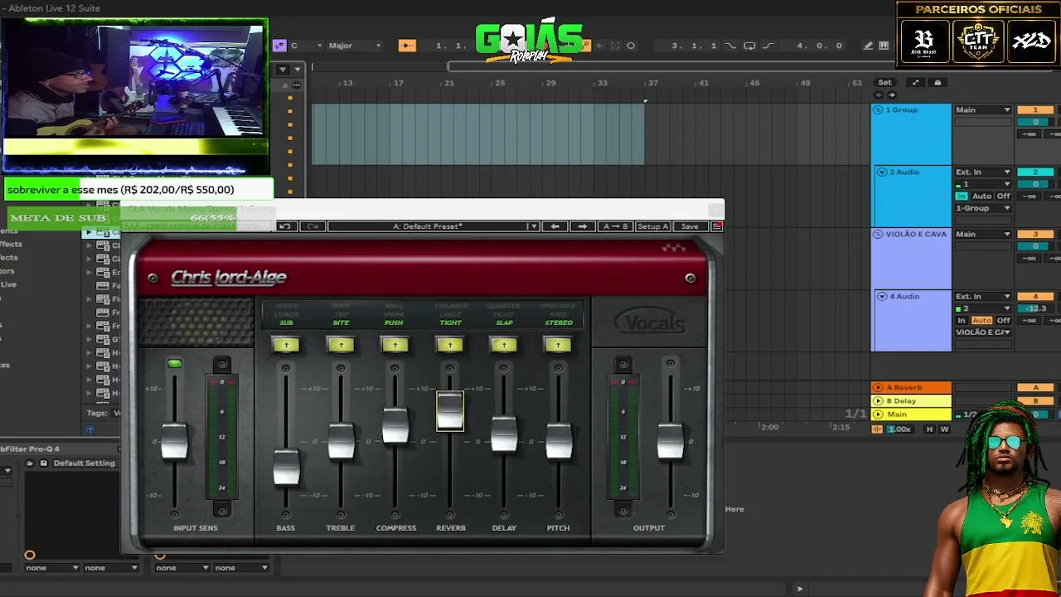
Task: Collapse the 2 Audio track unfold arrow
Action: pyautogui.click(x=881, y=172)
